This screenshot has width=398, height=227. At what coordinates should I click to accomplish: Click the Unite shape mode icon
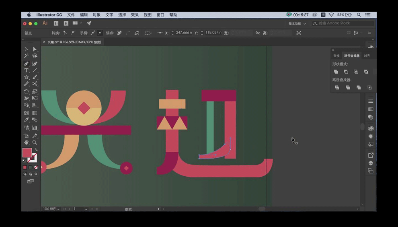pyautogui.click(x=336, y=72)
